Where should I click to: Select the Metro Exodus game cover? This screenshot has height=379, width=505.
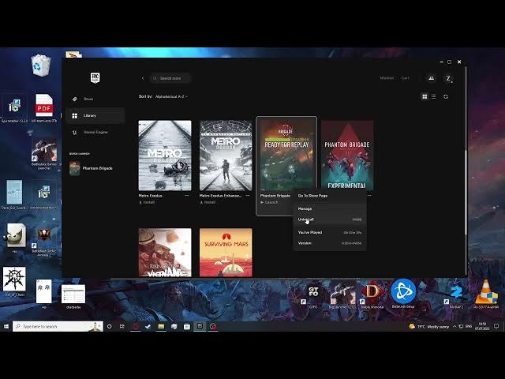[165, 156]
